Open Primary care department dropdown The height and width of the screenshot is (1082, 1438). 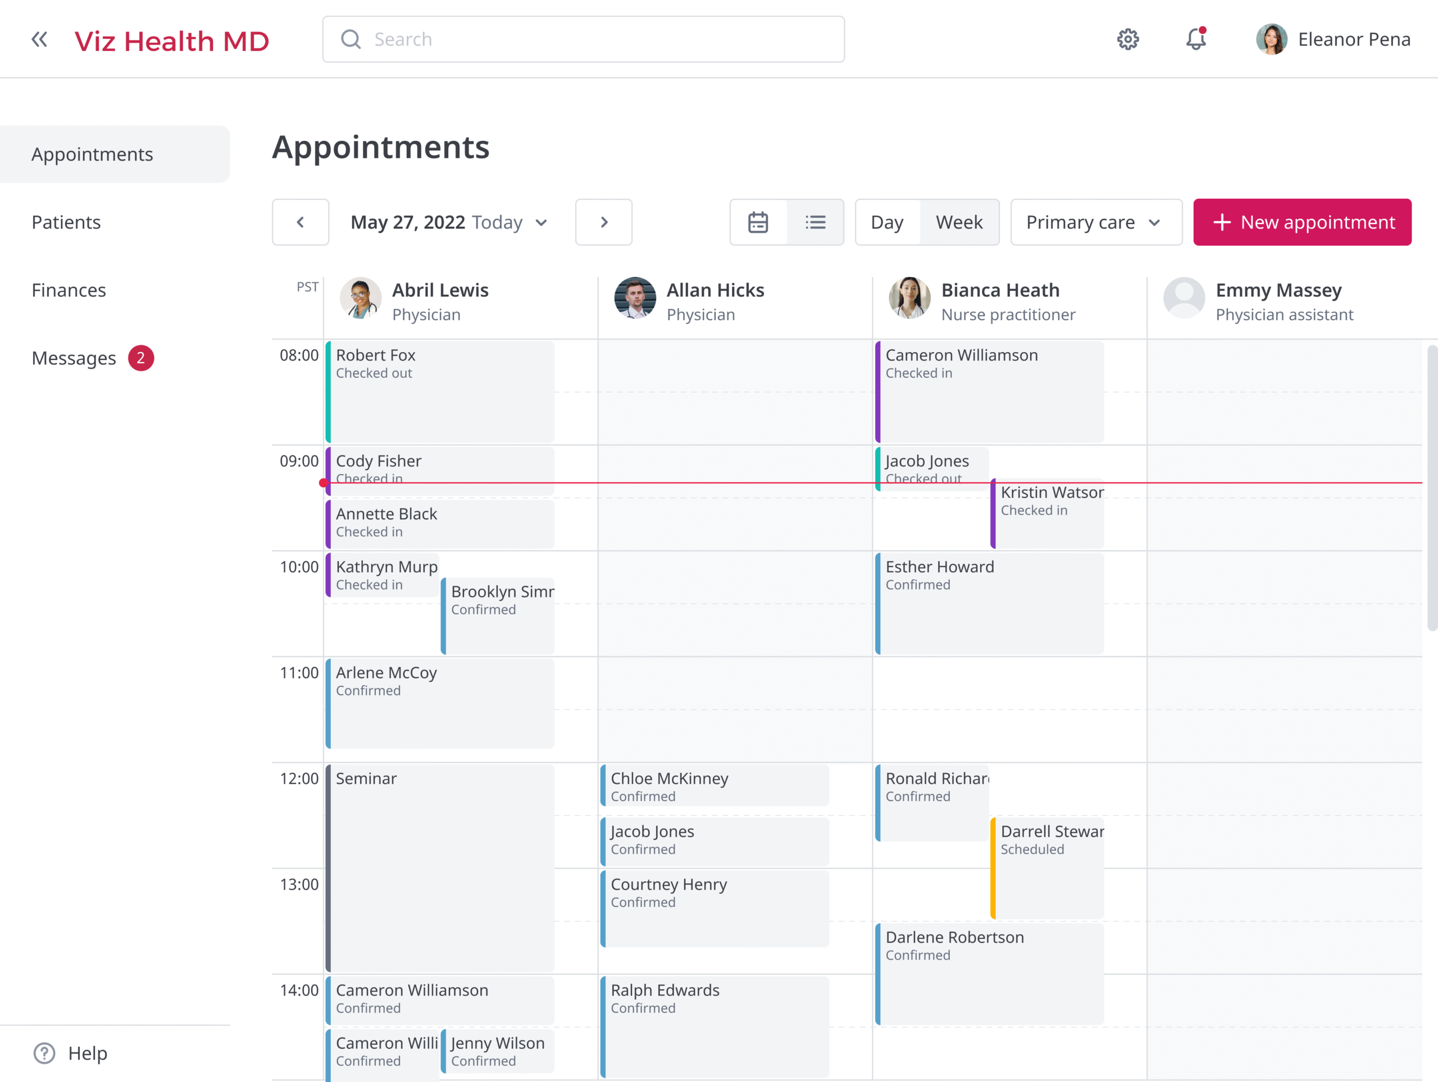click(1095, 222)
